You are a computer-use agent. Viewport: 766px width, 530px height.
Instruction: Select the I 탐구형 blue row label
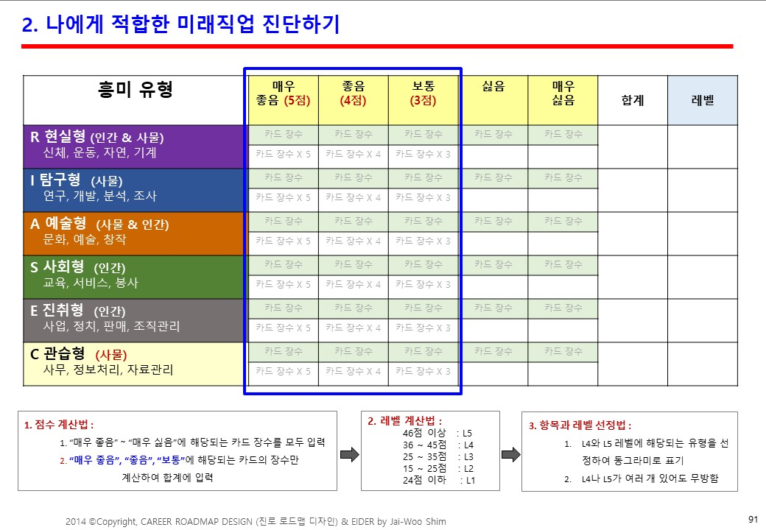(x=136, y=191)
